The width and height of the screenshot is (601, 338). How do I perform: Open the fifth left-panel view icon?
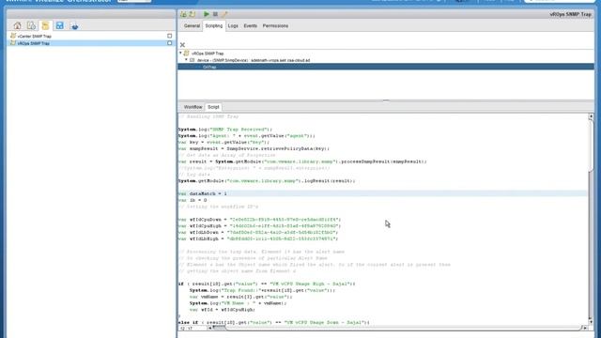(74, 25)
